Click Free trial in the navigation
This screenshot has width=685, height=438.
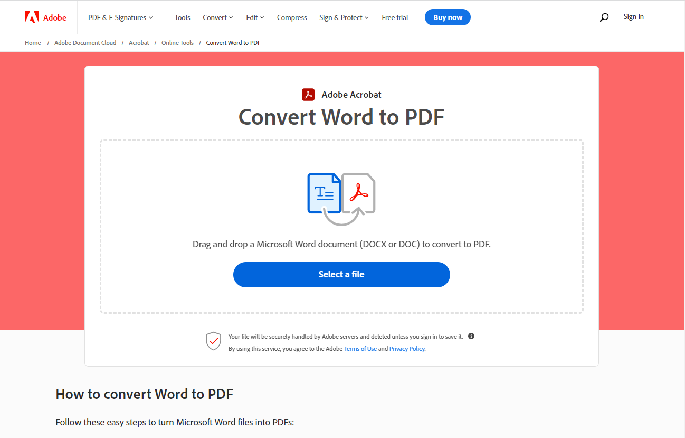(395, 17)
